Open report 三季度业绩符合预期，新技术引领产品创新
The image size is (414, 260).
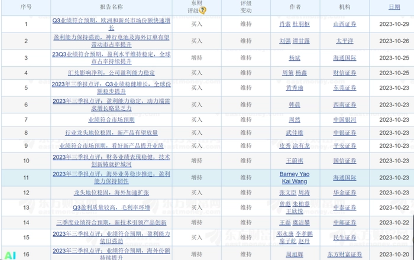[x=111, y=223]
